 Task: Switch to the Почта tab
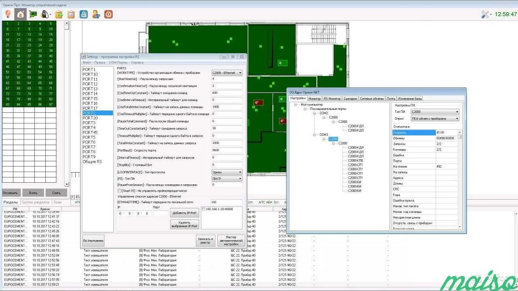tap(391, 98)
